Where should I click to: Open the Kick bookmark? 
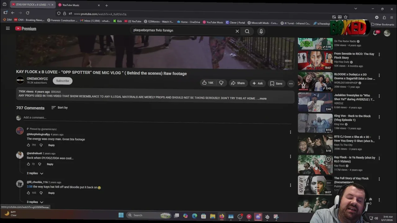[x=118, y=21]
